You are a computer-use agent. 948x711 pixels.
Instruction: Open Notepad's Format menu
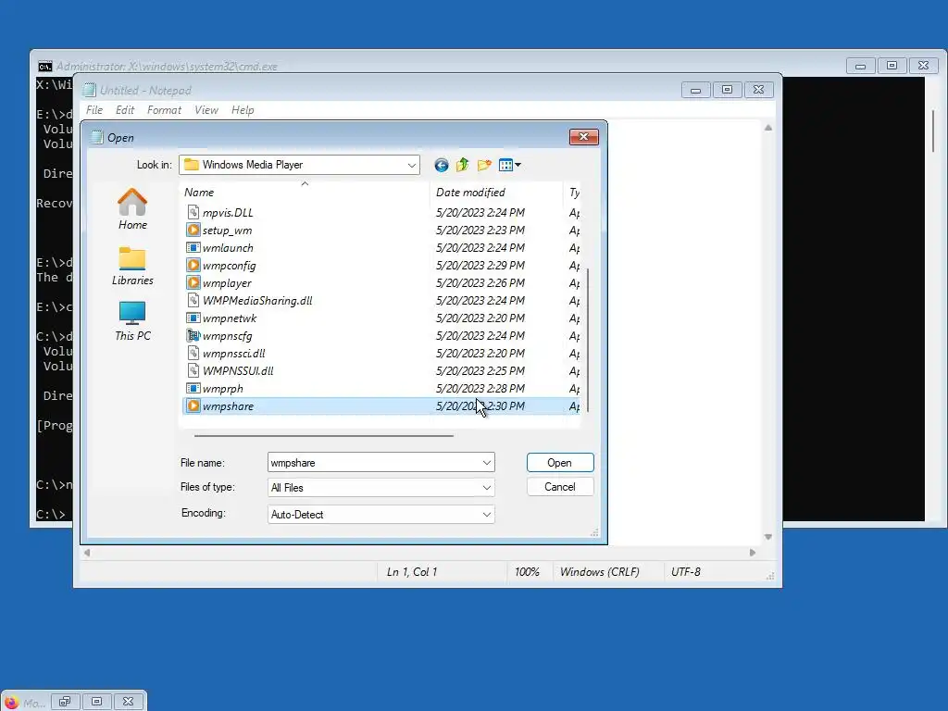point(164,110)
